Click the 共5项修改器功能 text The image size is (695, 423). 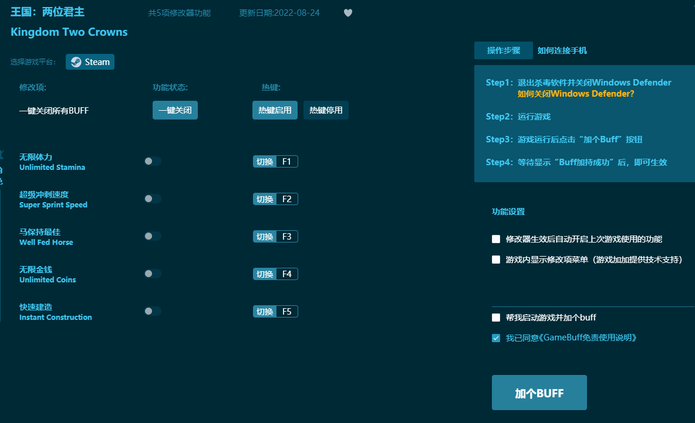point(179,13)
